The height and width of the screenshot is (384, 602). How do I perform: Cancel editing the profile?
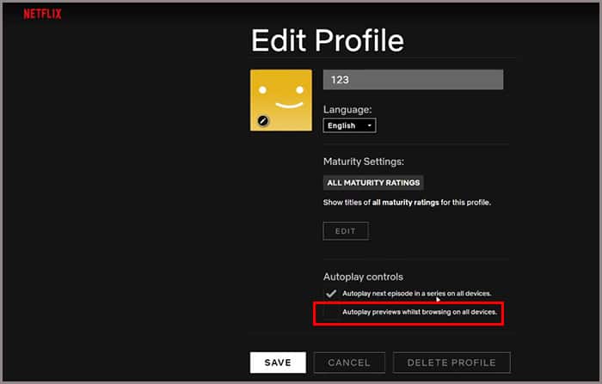[349, 363]
